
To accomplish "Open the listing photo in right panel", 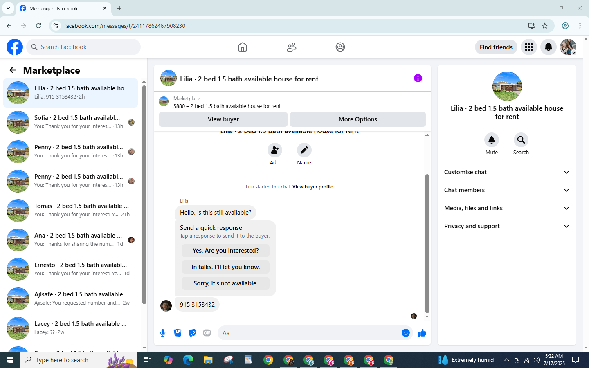I will click(x=507, y=86).
